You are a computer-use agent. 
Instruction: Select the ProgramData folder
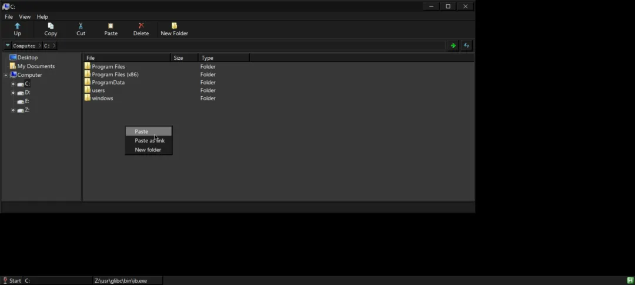[x=108, y=82]
